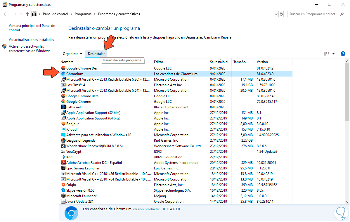Click the Bonjour program icon
Image resolution: width=350 pixels, height=222 pixels.
[63, 124]
